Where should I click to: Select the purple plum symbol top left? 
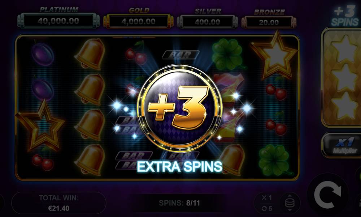[43, 54]
